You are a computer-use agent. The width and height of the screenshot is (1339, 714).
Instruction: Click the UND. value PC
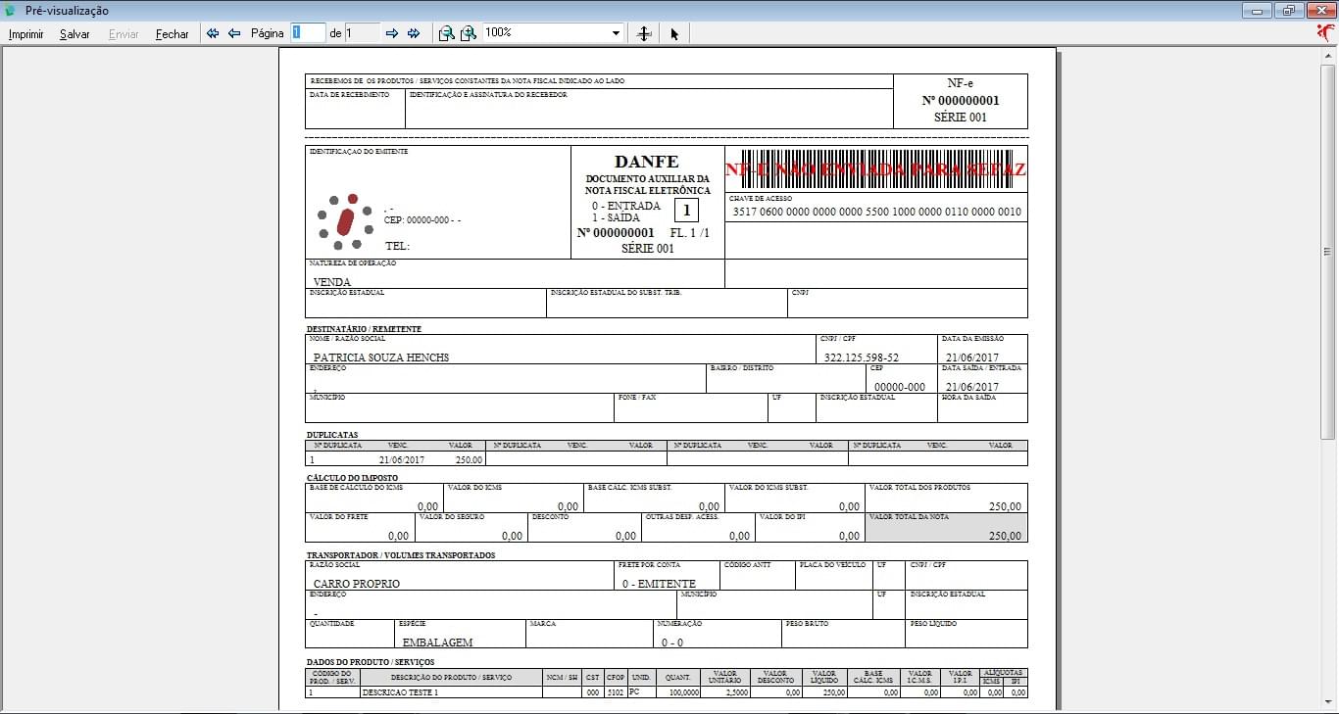tap(635, 692)
